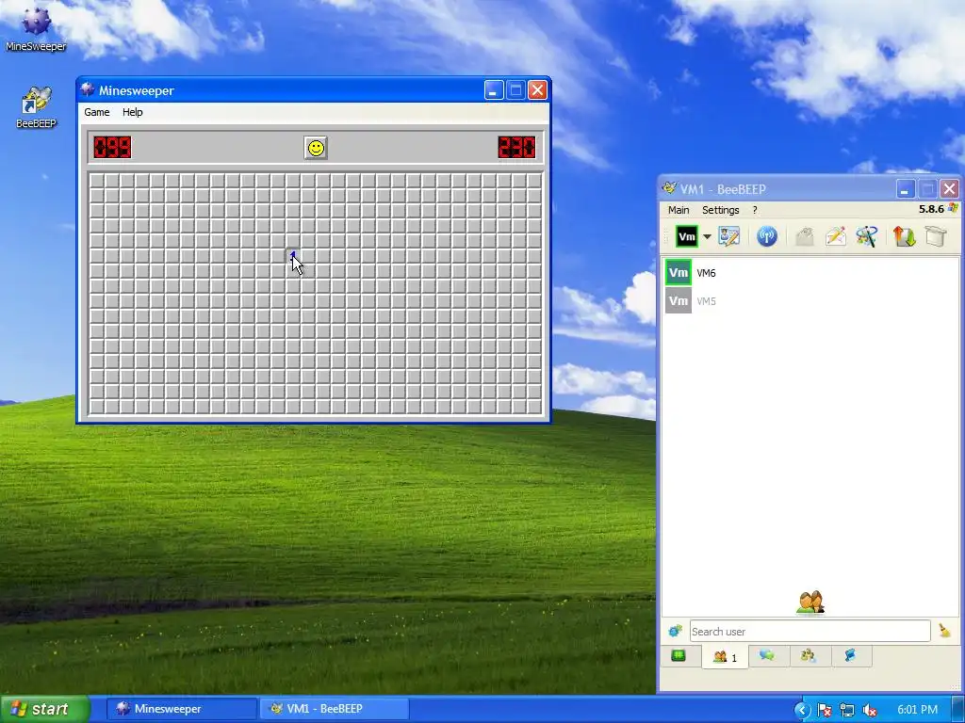965x723 pixels.
Task: Open the edit profile icon in BeeBEEP toolbar
Action: coord(729,236)
